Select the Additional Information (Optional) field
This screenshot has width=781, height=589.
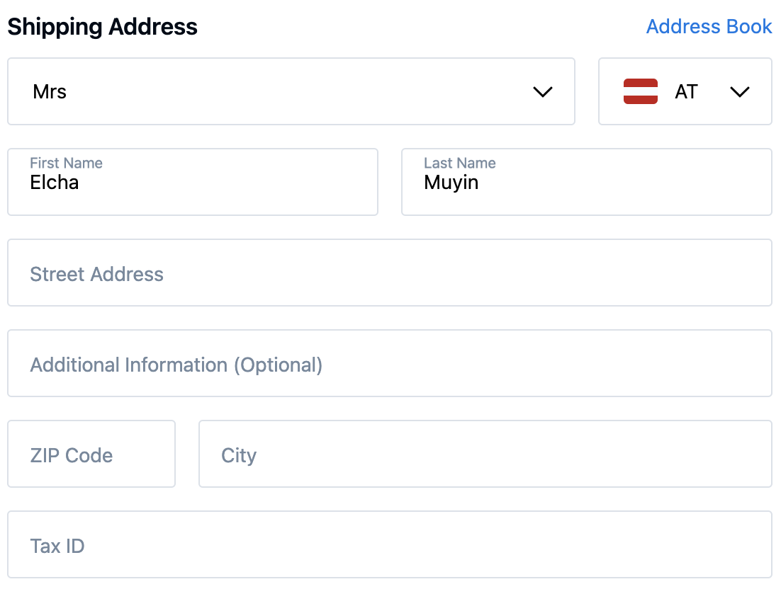point(389,364)
